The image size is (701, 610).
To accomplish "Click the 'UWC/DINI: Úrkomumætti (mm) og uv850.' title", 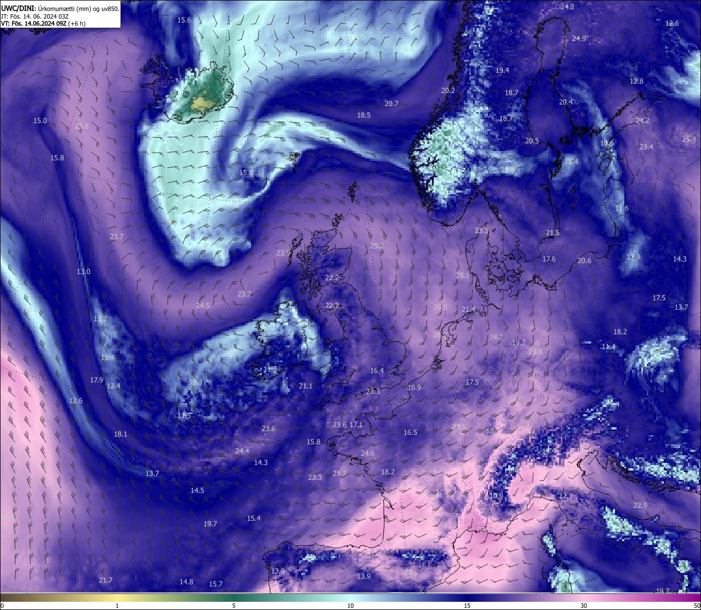I will (60, 9).
